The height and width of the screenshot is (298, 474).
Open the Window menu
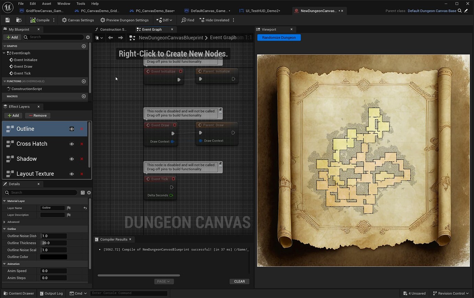(64, 3)
